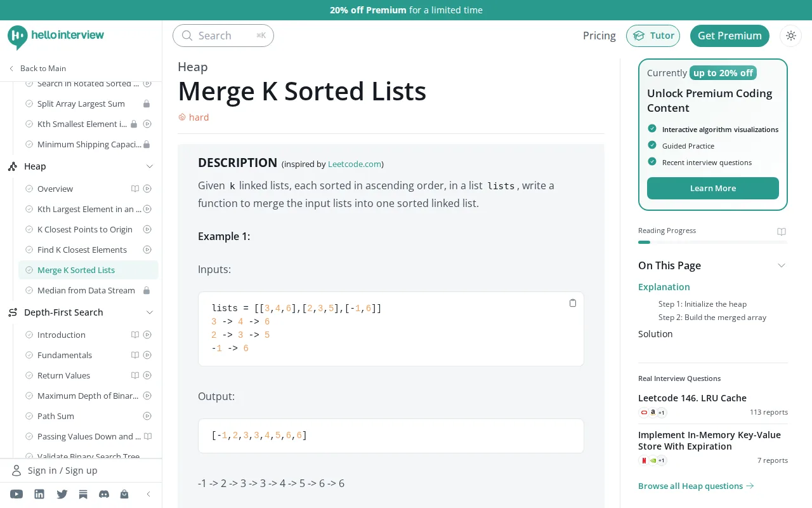Image resolution: width=812 pixels, height=508 pixels.
Task: Click the Reading Progress bar
Action: [713, 242]
